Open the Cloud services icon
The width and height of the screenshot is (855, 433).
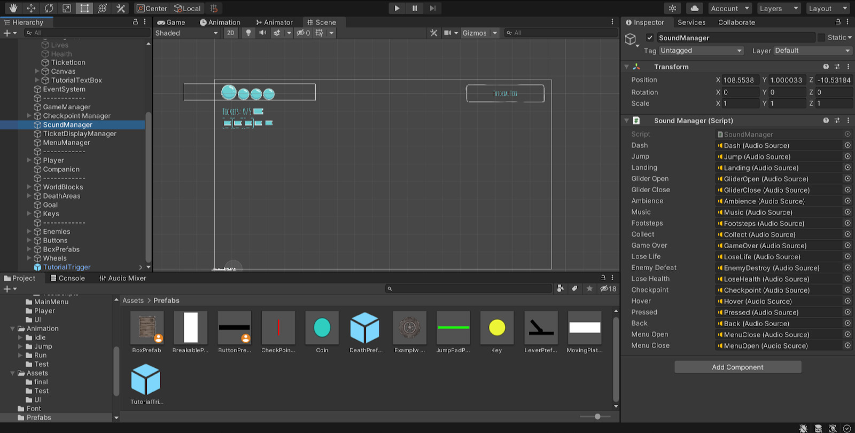click(694, 8)
